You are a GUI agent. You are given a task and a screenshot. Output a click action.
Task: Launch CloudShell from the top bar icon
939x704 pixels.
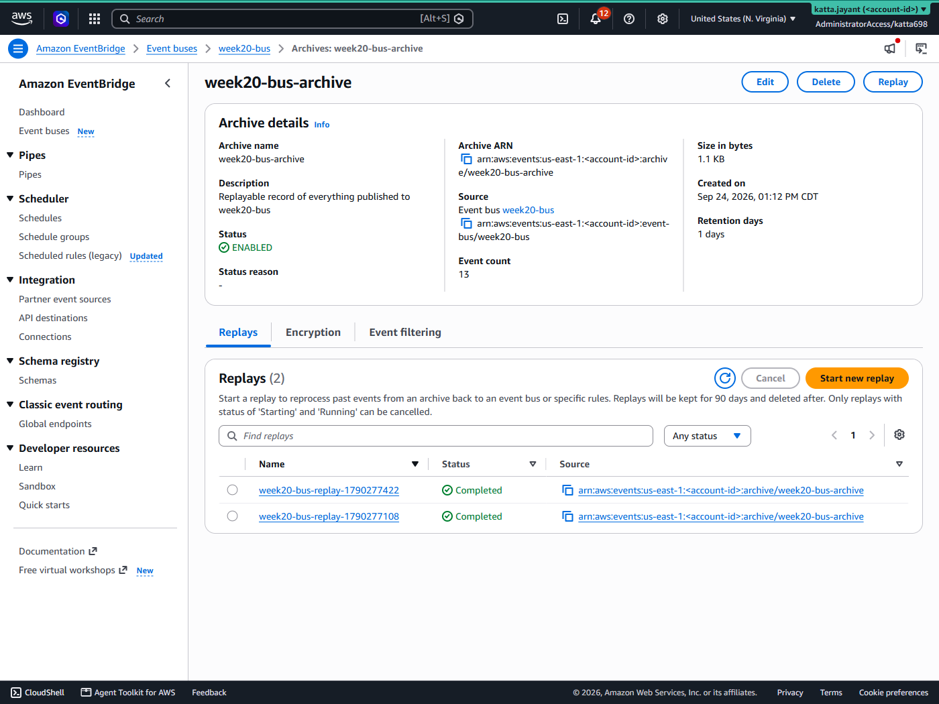[563, 19]
